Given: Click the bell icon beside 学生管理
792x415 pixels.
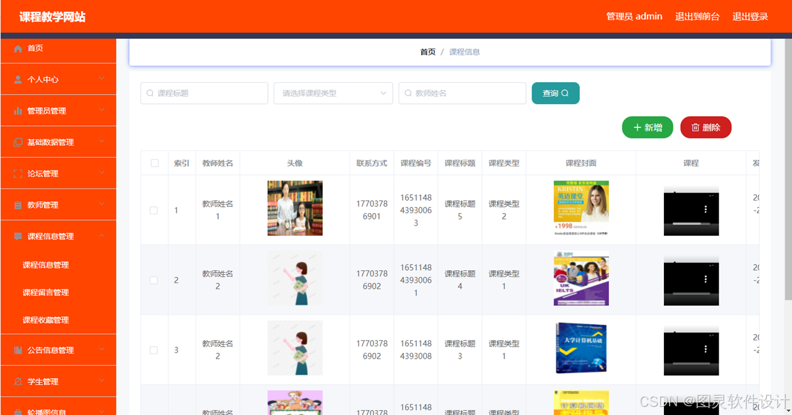Looking at the screenshot, I should pyautogui.click(x=18, y=382).
